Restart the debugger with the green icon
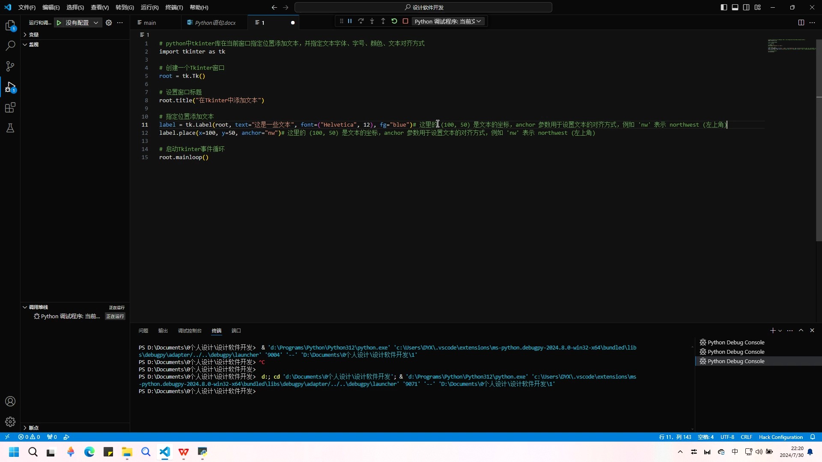This screenshot has width=822, height=462. (394, 21)
